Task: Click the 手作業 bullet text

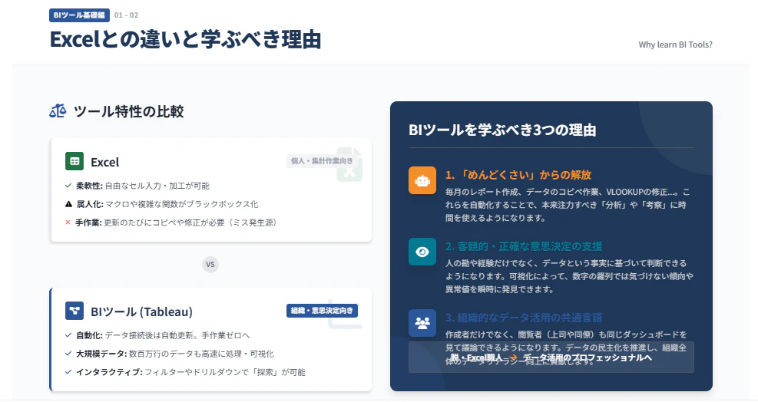Action: (177, 222)
